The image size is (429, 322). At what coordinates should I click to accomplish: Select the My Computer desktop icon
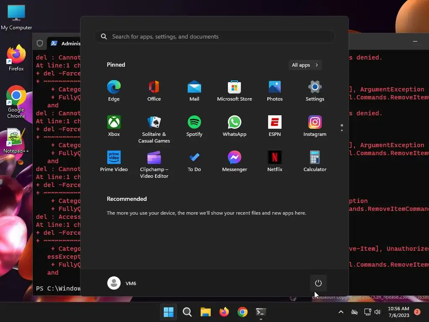16,17
